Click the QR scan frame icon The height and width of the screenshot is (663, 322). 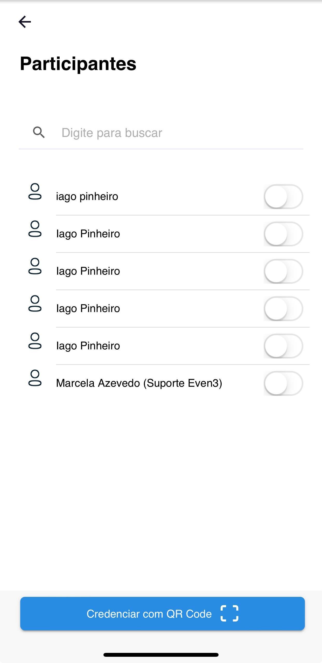click(x=229, y=613)
